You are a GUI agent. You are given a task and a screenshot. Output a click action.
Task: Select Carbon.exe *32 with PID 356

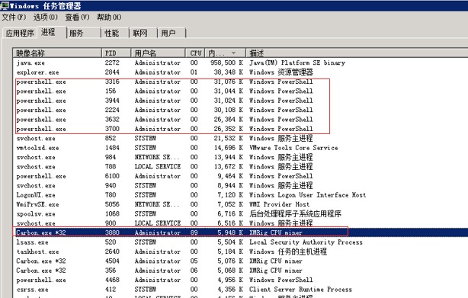click(240, 271)
